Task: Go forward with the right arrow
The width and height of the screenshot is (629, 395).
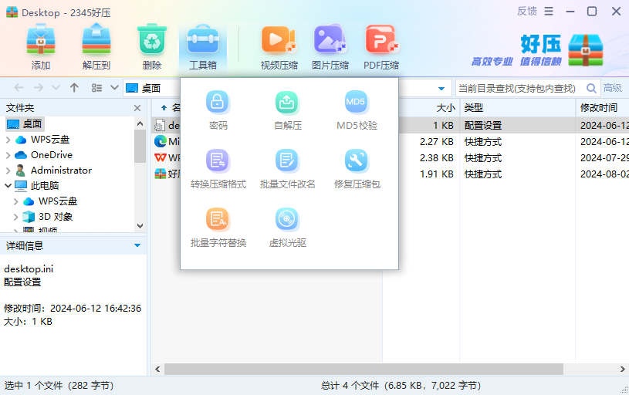Action: 39,88
